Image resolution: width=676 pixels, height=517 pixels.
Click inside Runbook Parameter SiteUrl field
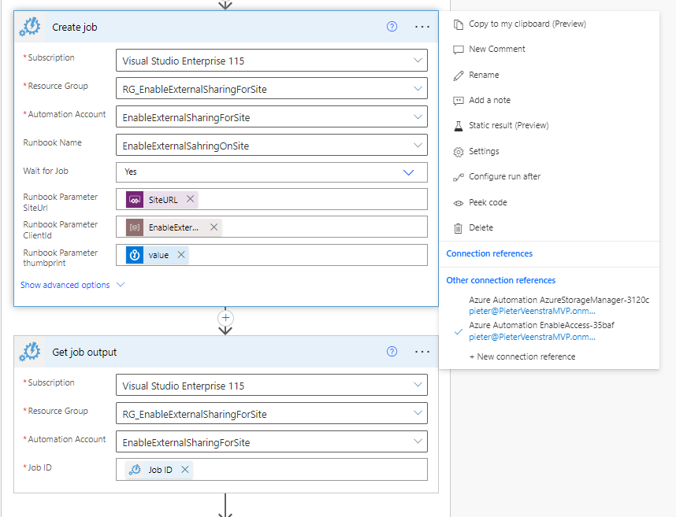(272, 199)
